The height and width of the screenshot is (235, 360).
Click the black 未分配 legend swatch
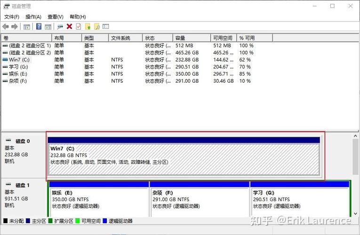point(6,221)
